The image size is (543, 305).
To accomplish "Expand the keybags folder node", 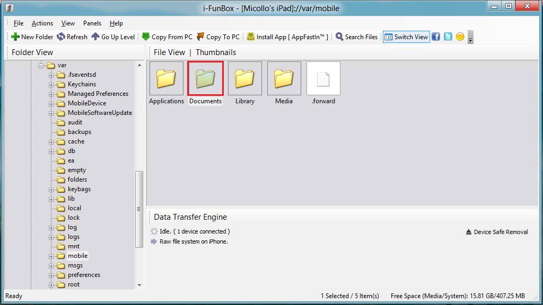I will (x=51, y=190).
